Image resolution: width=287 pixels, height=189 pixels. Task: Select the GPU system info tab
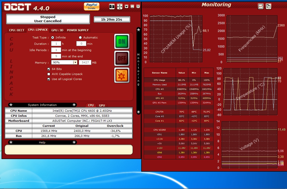pos(102,105)
